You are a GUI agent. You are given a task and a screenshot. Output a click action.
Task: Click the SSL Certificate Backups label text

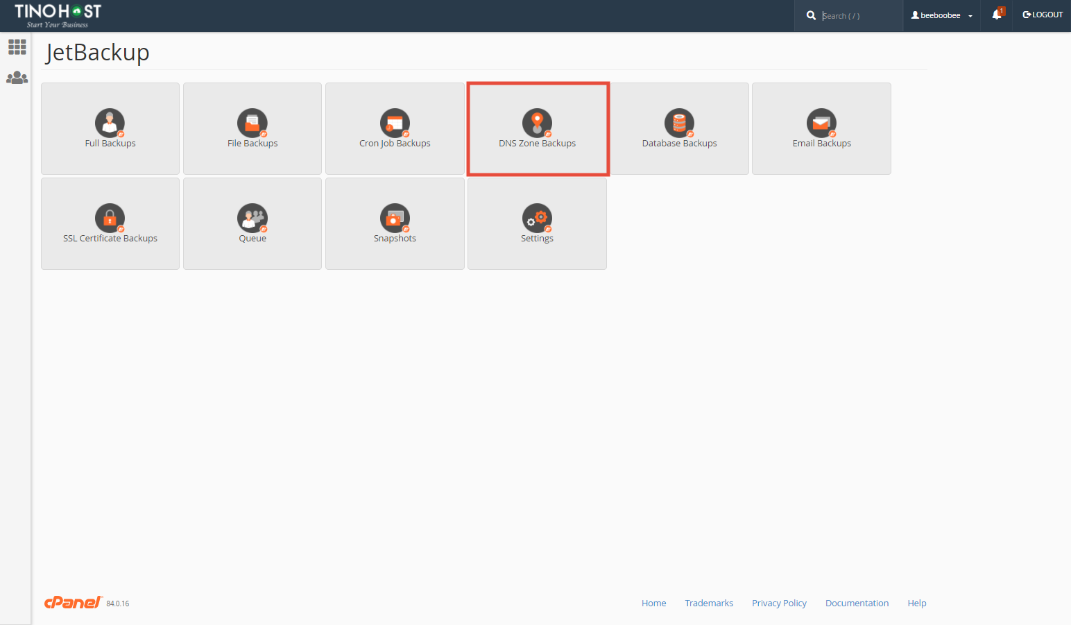tap(110, 239)
